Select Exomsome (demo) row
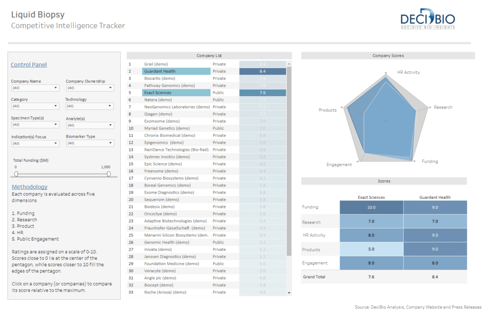This screenshot has width=487, height=315. point(207,121)
